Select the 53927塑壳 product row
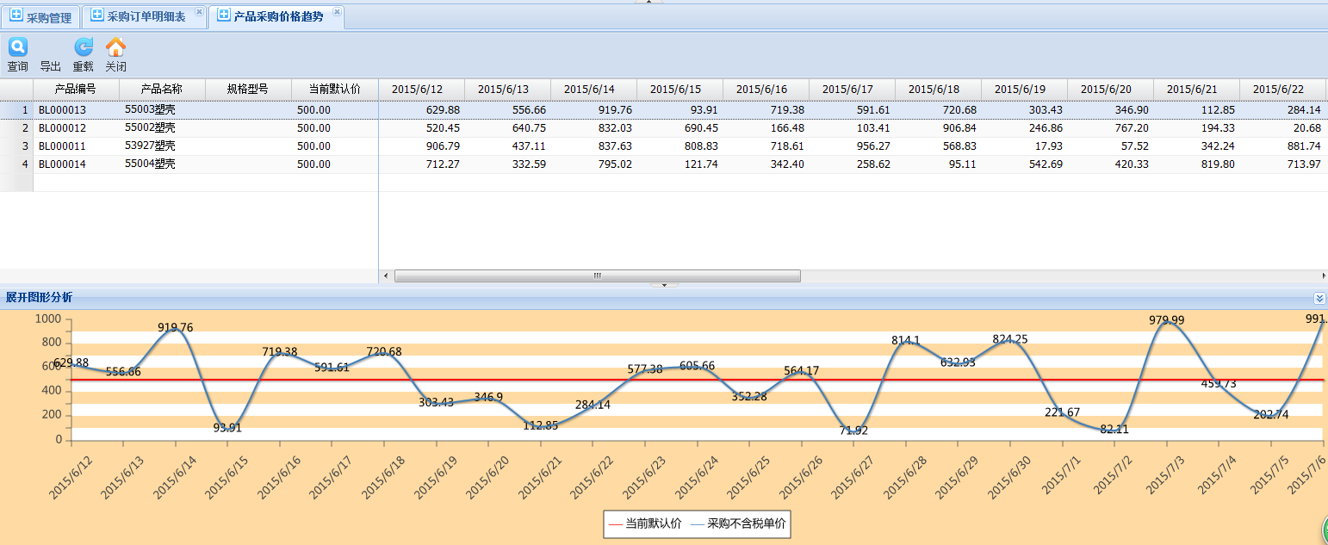The height and width of the screenshot is (545, 1328). pos(150,146)
